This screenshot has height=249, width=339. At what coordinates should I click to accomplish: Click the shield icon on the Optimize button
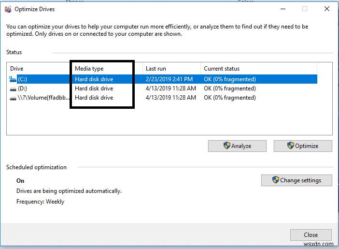click(290, 145)
